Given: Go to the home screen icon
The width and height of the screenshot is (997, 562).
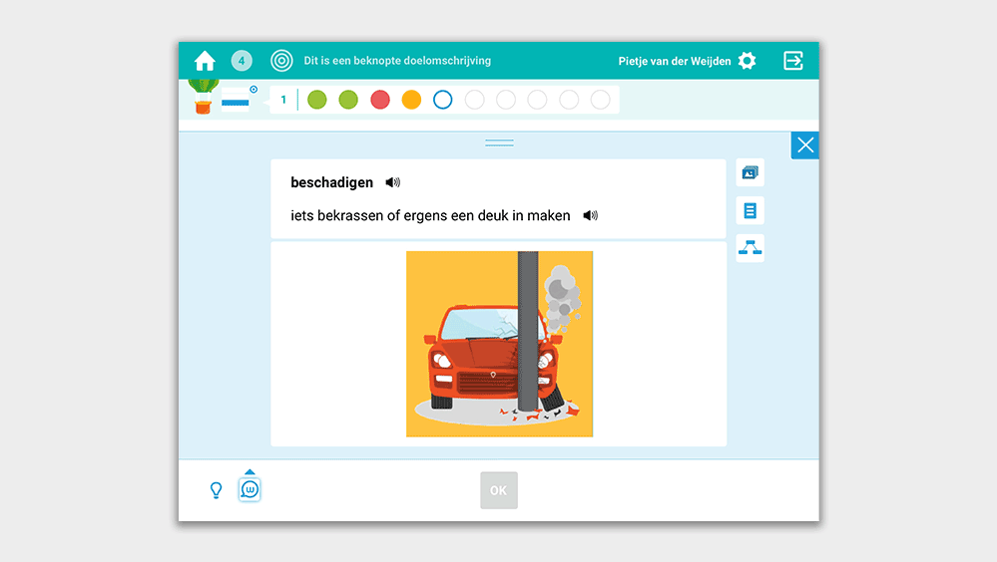Looking at the screenshot, I should pyautogui.click(x=205, y=61).
